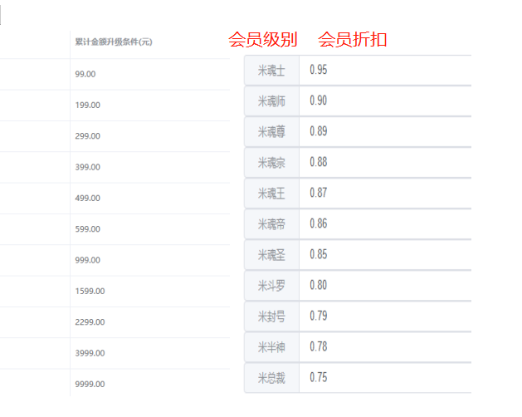Click the red 会员级别 heading
Image resolution: width=522 pixels, height=417 pixels.
263,40
